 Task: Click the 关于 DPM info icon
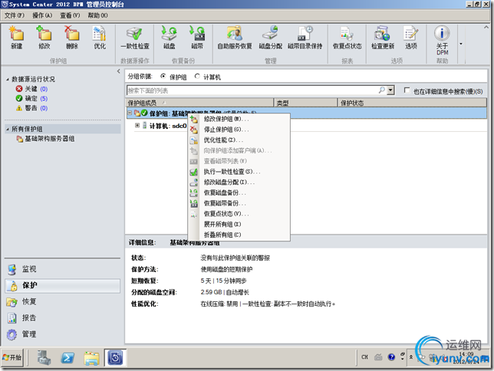442,40
